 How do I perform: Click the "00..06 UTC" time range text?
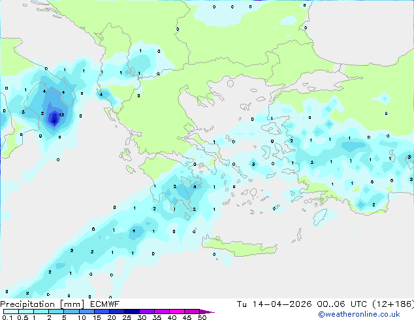[x=342, y=304]
